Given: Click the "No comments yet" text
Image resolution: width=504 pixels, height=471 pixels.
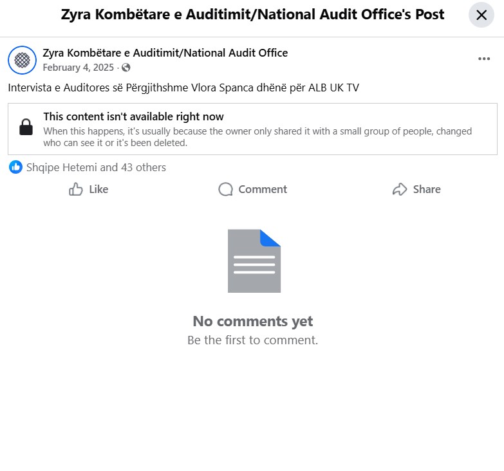Looking at the screenshot, I should point(253,321).
